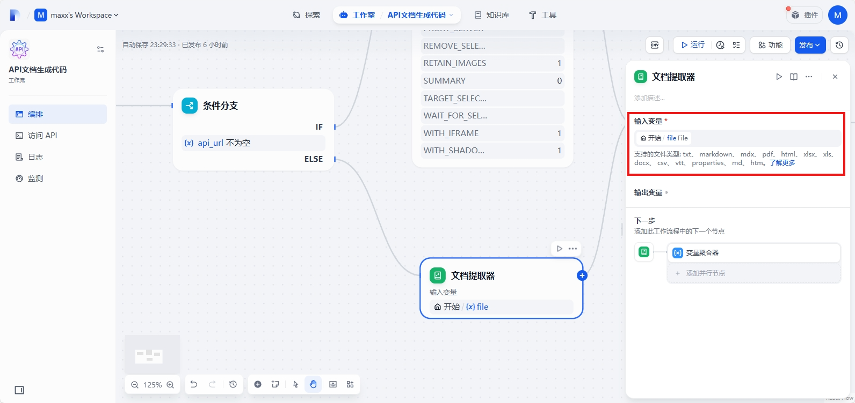Click the RETAIN_IMAGES parameter row
This screenshot has height=403, width=855.
(x=492, y=63)
